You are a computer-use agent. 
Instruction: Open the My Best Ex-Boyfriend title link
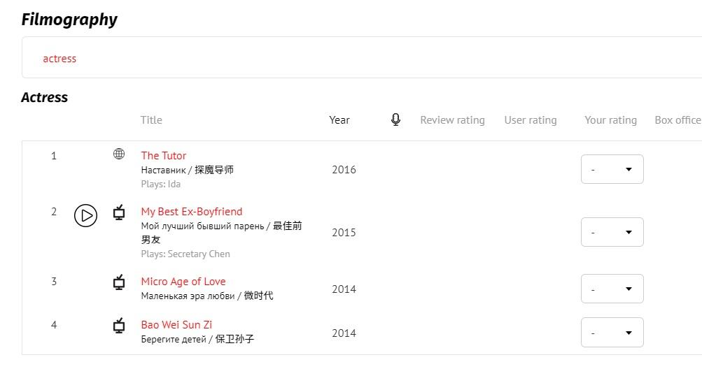coord(191,212)
